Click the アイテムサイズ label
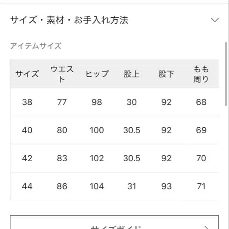The width and height of the screenshot is (229, 229). coord(35,46)
